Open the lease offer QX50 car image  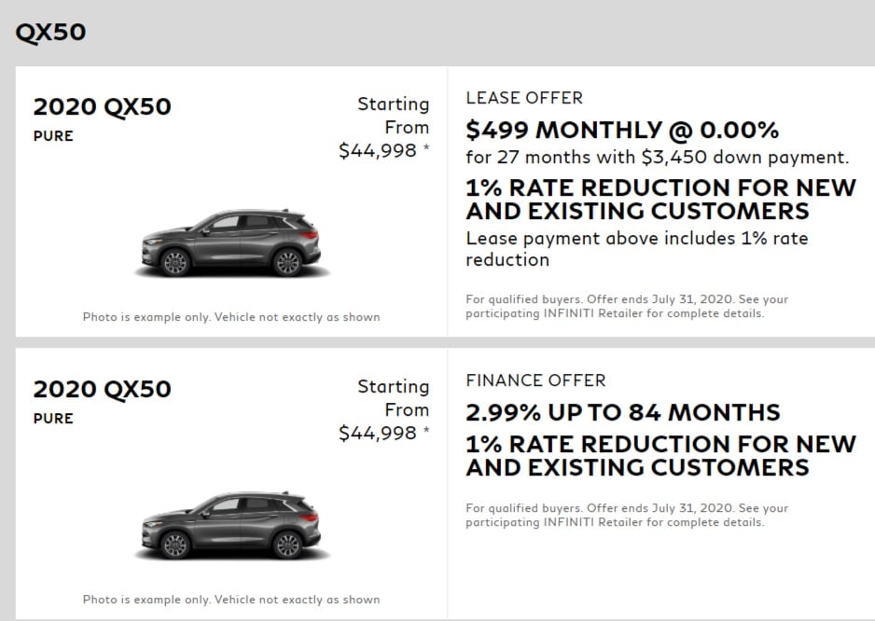(x=231, y=243)
